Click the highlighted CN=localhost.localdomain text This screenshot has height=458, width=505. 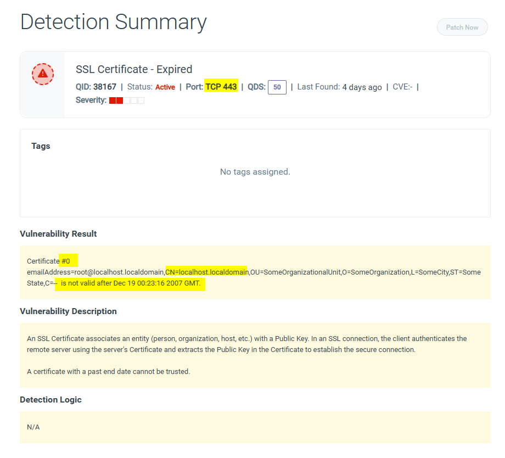[x=206, y=272]
